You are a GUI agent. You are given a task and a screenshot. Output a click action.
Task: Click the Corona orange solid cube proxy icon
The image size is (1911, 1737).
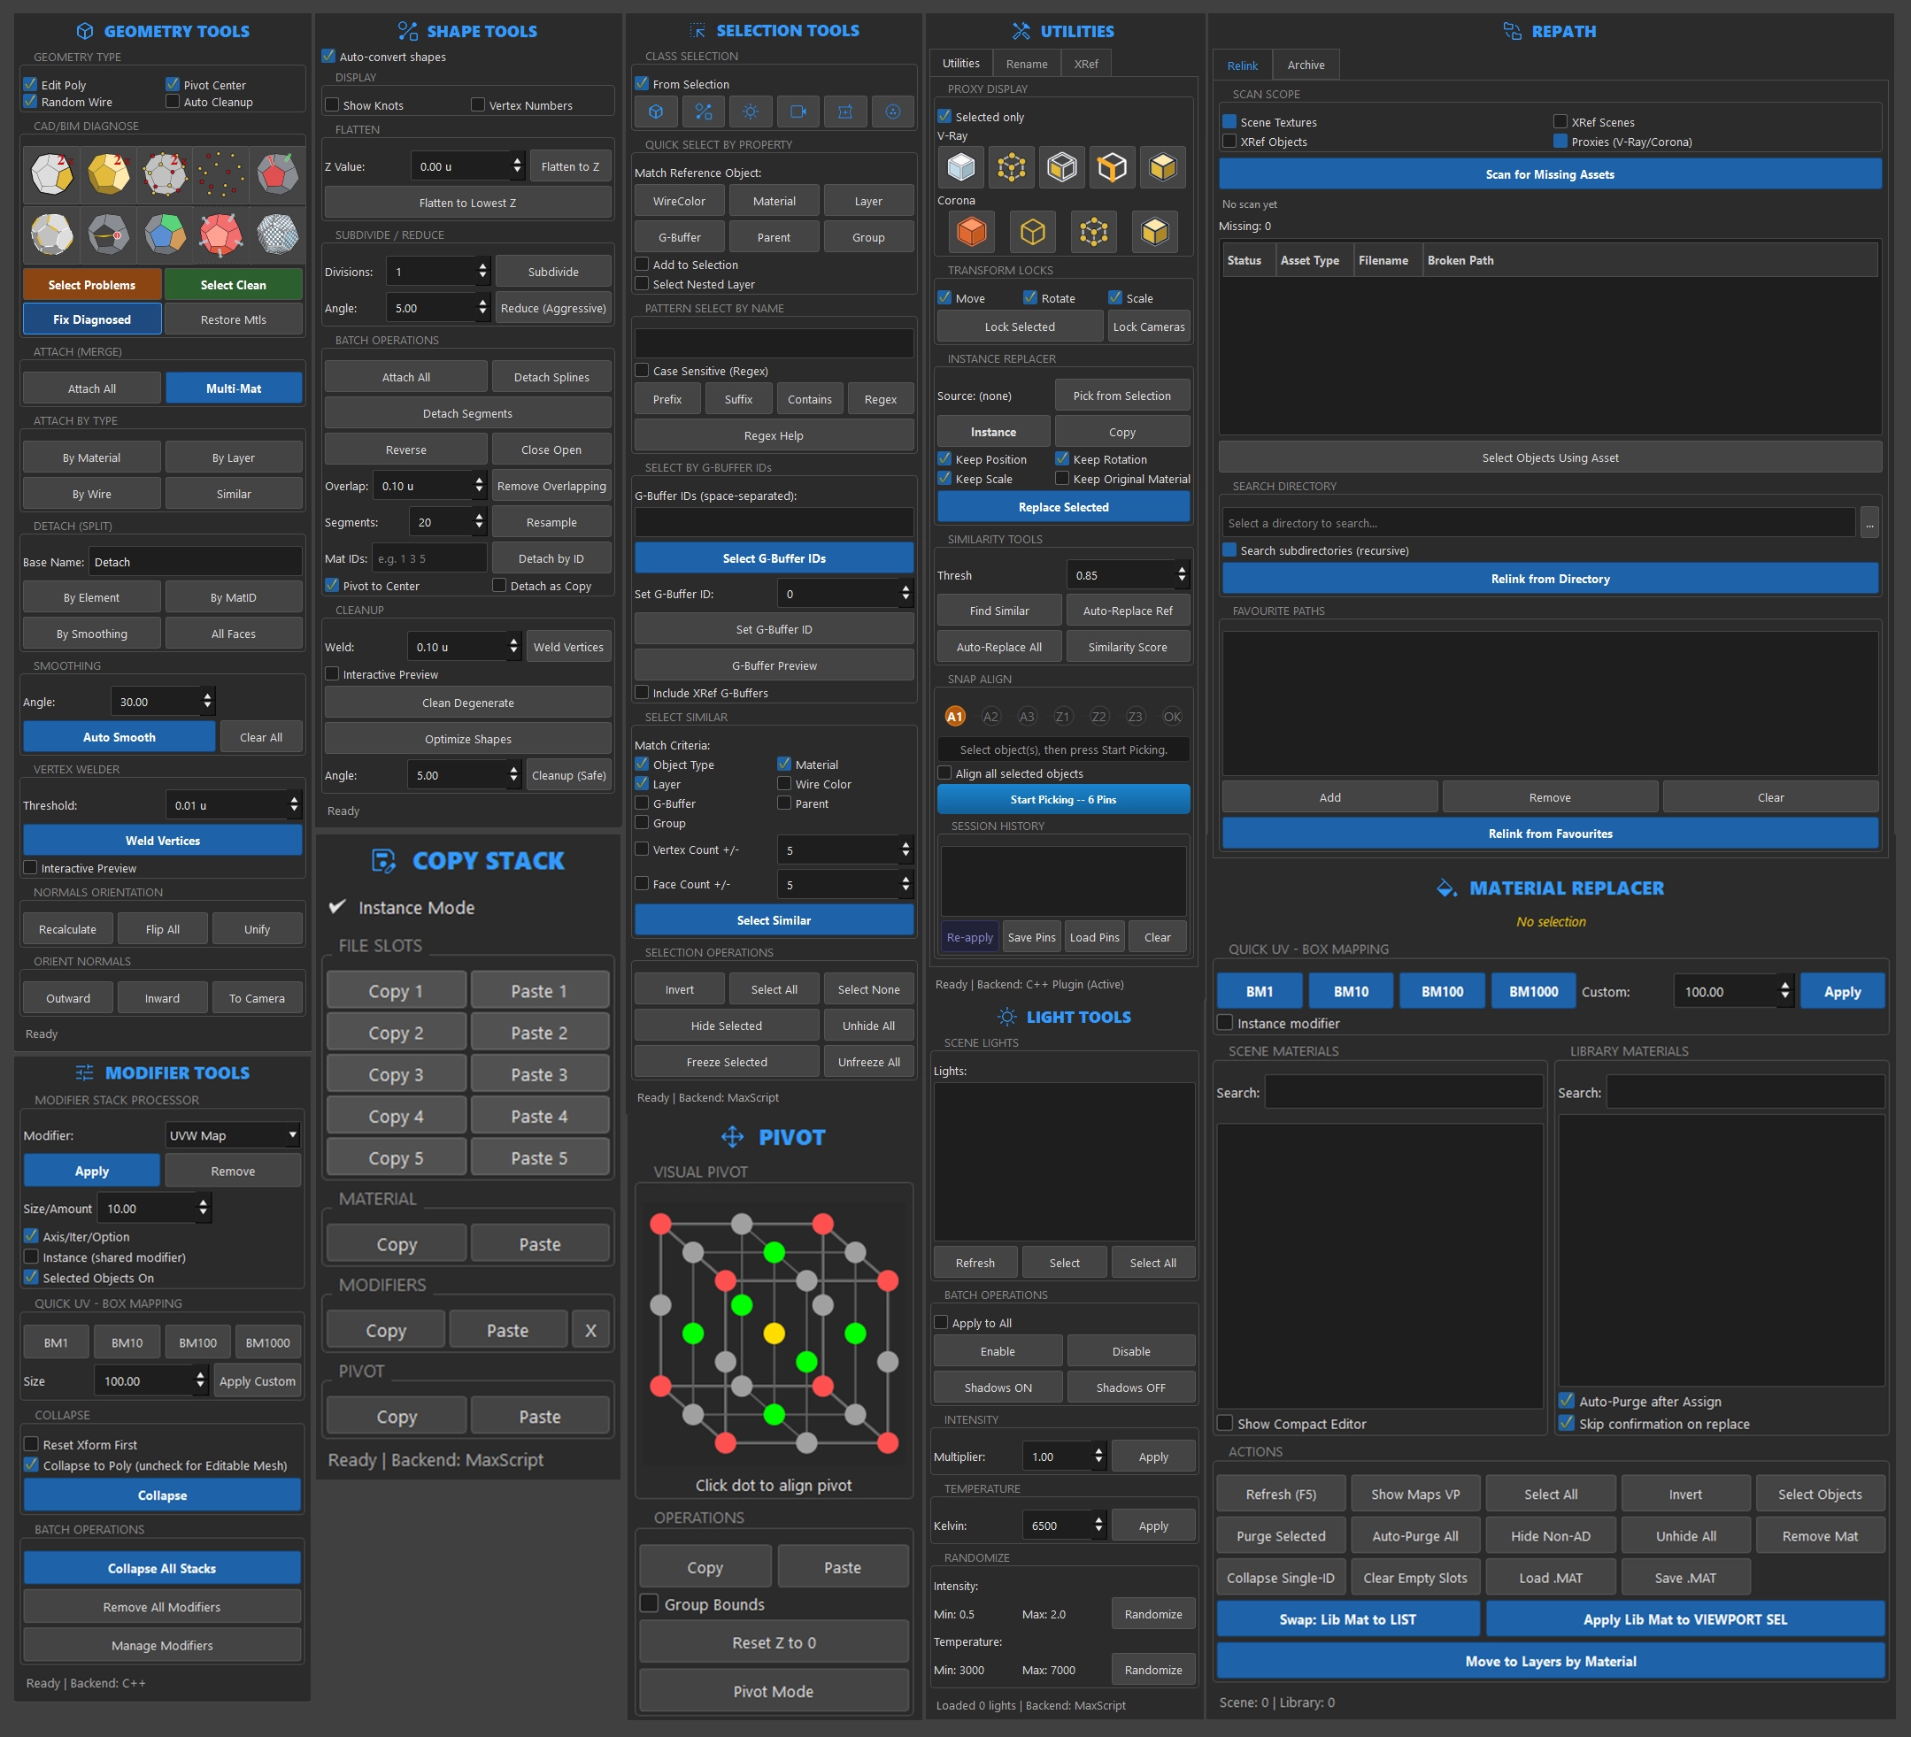972,231
